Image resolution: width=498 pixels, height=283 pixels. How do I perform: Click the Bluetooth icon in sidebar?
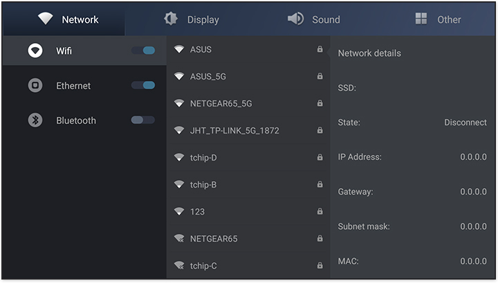[35, 120]
